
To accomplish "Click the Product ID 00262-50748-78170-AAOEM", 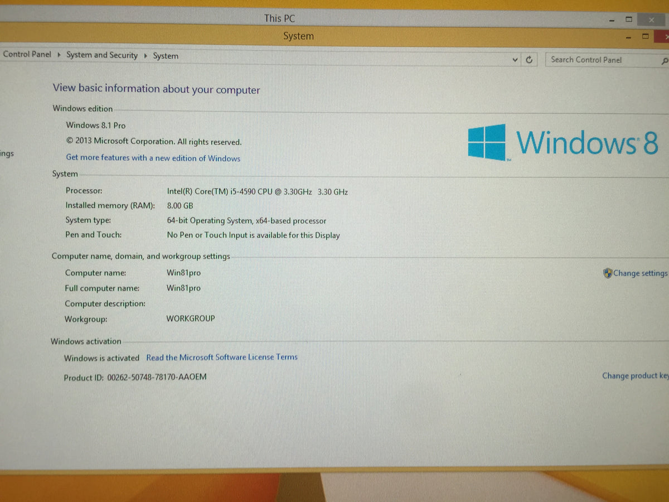I will pyautogui.click(x=135, y=378).
